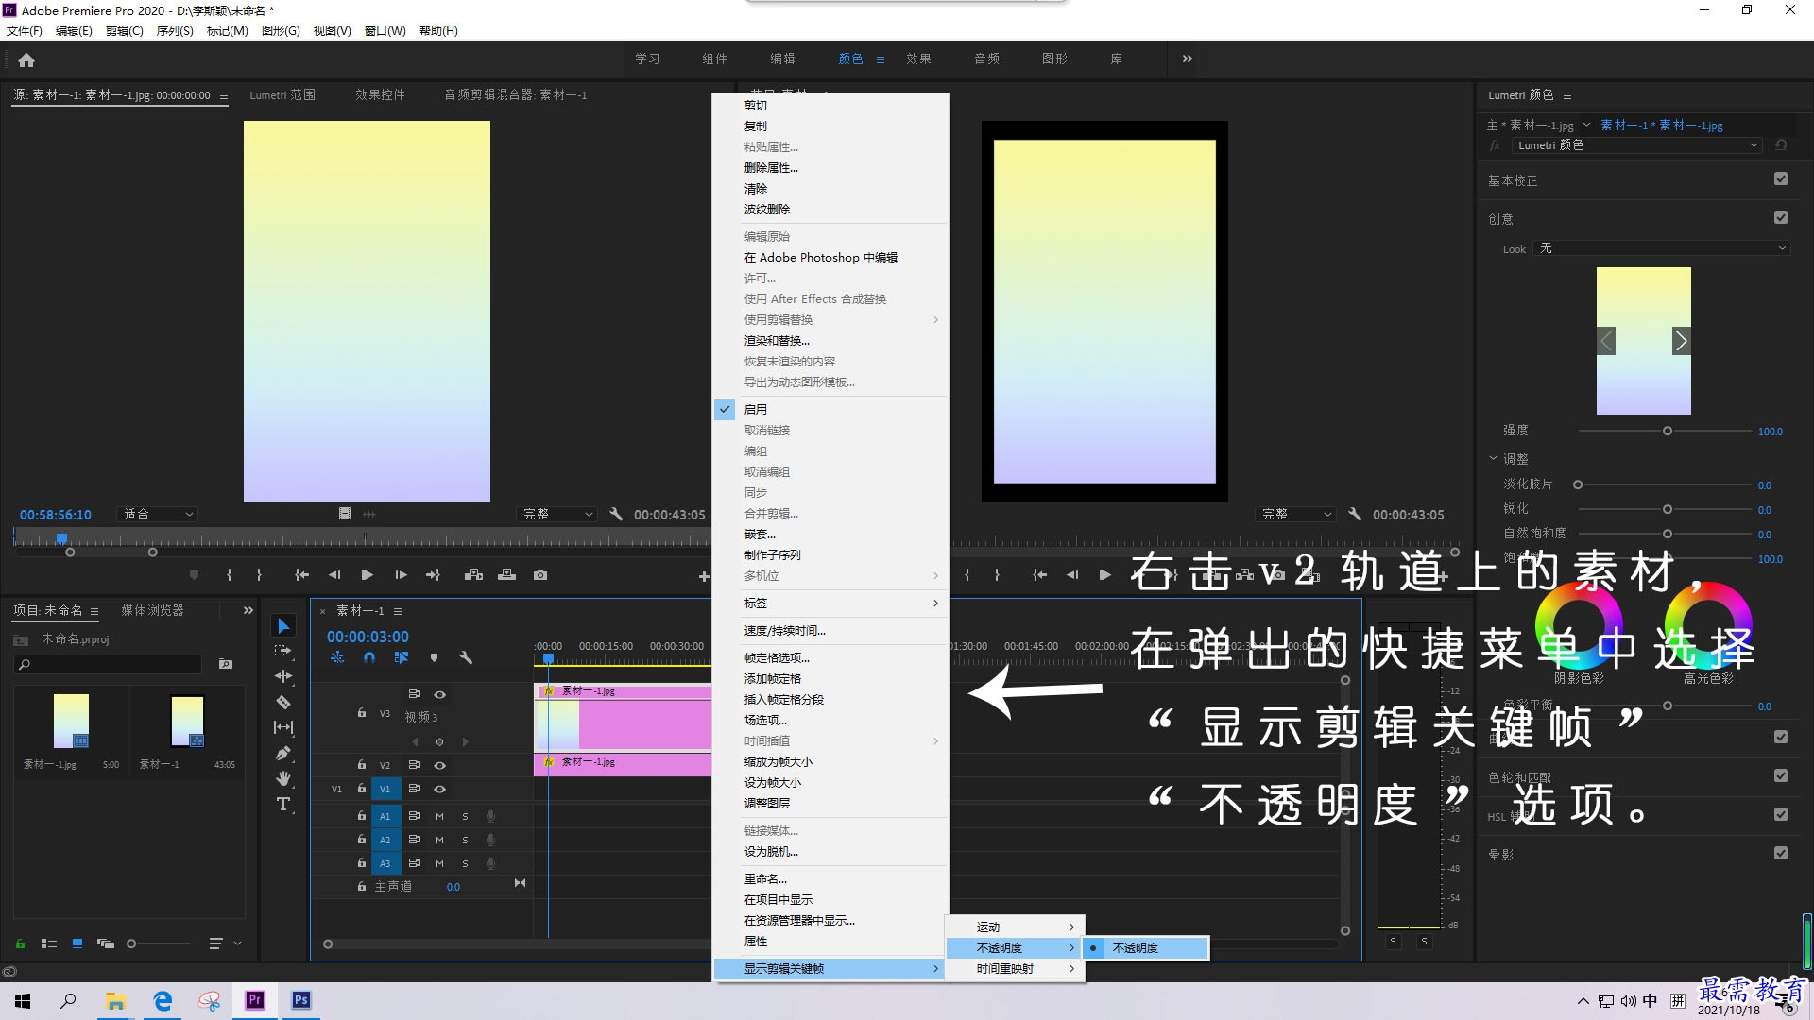Image resolution: width=1814 pixels, height=1020 pixels.
Task: Choose 启用 in context menu
Action: [x=830, y=410]
